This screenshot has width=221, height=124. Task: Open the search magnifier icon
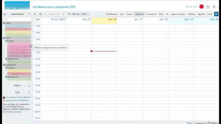click(x=208, y=6)
